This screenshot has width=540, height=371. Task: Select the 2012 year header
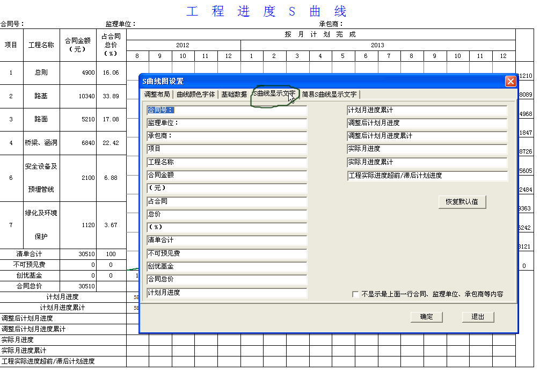pos(183,46)
